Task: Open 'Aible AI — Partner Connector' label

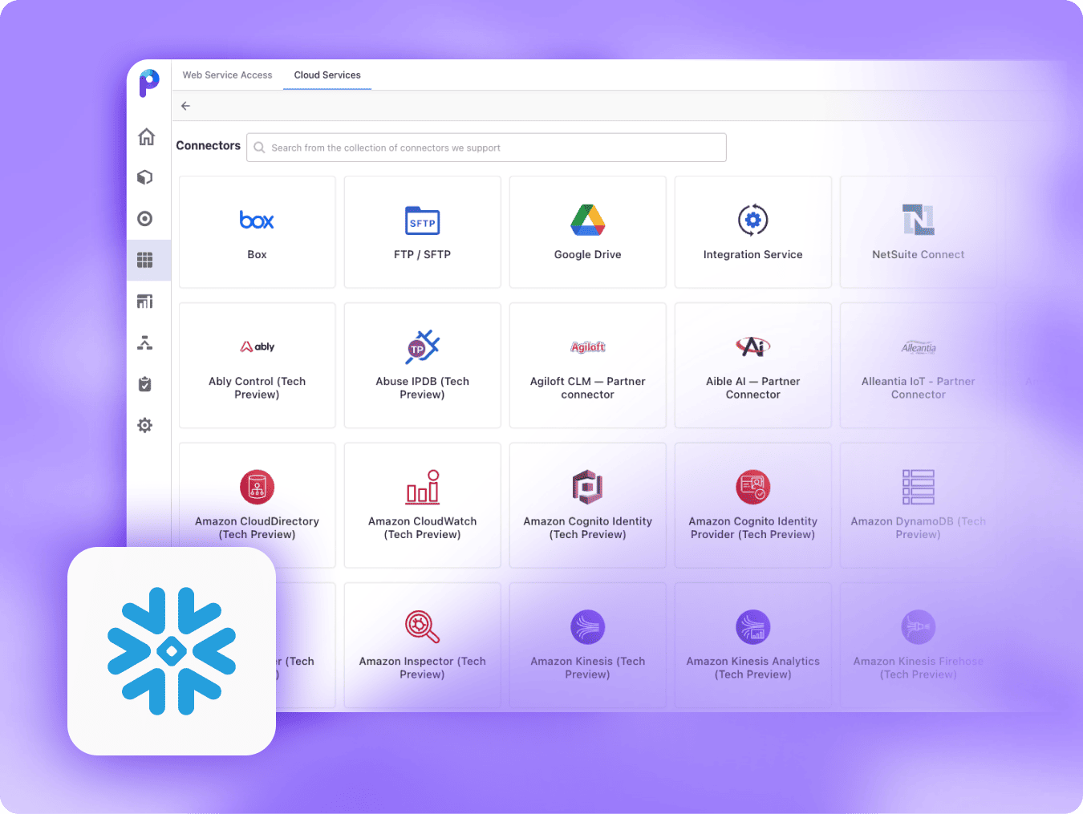Action: (x=753, y=387)
